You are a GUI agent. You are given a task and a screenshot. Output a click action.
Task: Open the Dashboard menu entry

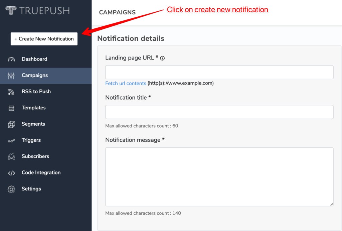click(34, 59)
